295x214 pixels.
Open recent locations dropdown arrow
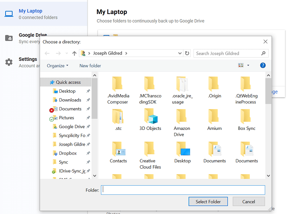(x=67, y=53)
